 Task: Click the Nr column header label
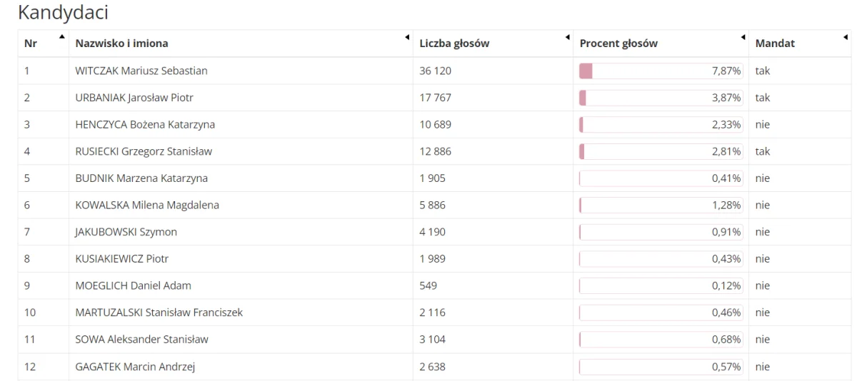coord(29,44)
